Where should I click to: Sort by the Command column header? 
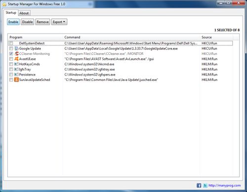(72, 38)
